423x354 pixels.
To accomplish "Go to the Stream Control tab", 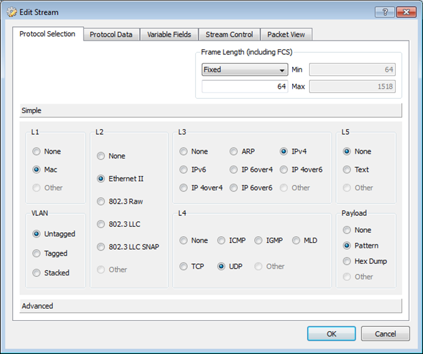I will tap(229, 35).
